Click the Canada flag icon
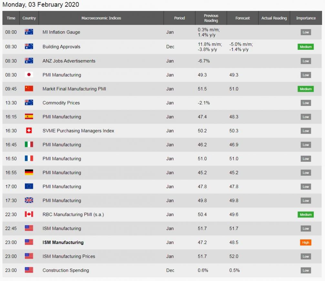This screenshot has height=281, width=325. pyautogui.click(x=29, y=214)
